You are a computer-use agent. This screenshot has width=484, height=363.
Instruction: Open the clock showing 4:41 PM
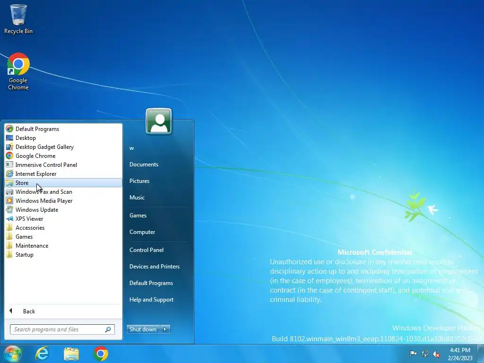click(460, 354)
